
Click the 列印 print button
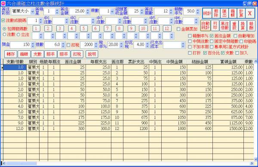[x=215, y=26]
